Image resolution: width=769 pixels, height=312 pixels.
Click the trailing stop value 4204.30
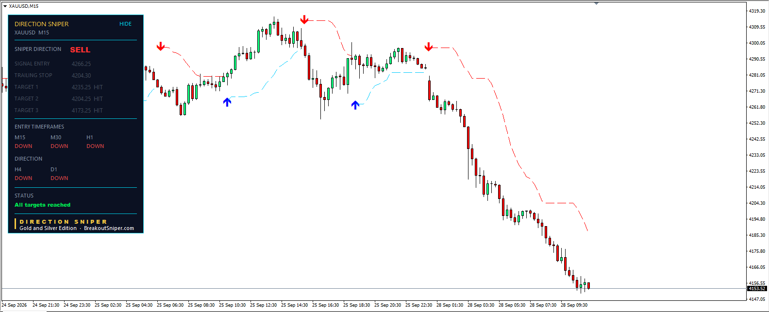click(x=81, y=75)
